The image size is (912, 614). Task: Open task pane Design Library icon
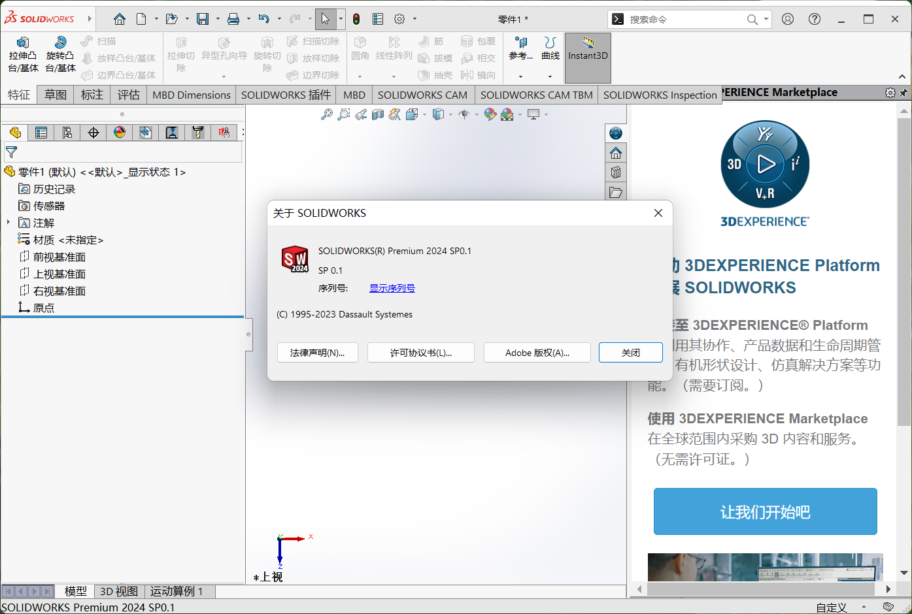[616, 172]
